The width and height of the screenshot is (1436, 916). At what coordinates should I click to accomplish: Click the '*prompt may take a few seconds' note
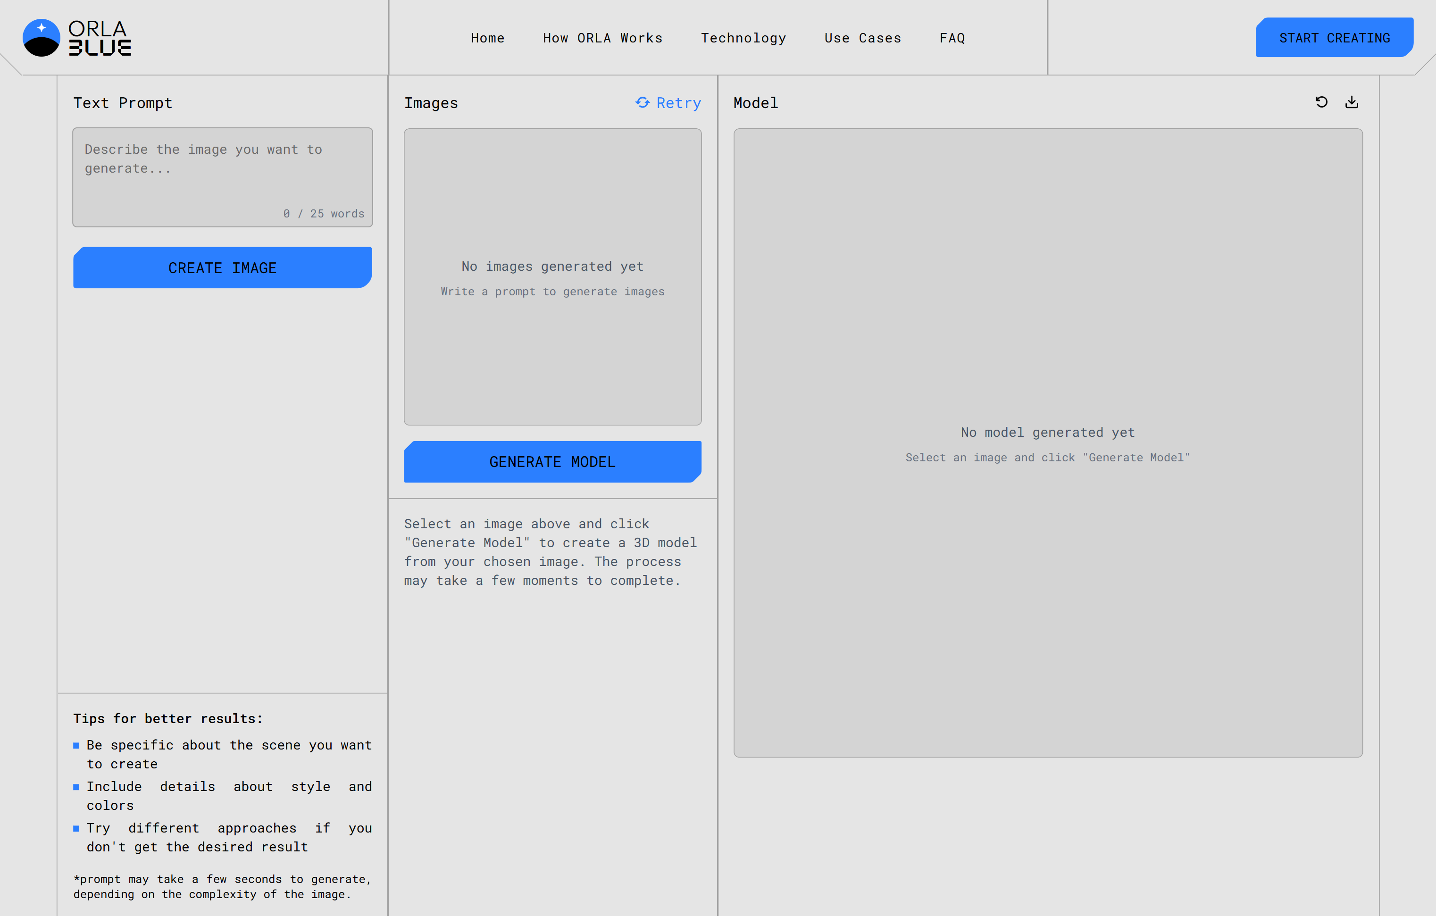pyautogui.click(x=223, y=886)
